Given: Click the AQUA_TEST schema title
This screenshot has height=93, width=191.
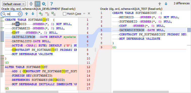Looking at the screenshot, I should click(131, 9).
